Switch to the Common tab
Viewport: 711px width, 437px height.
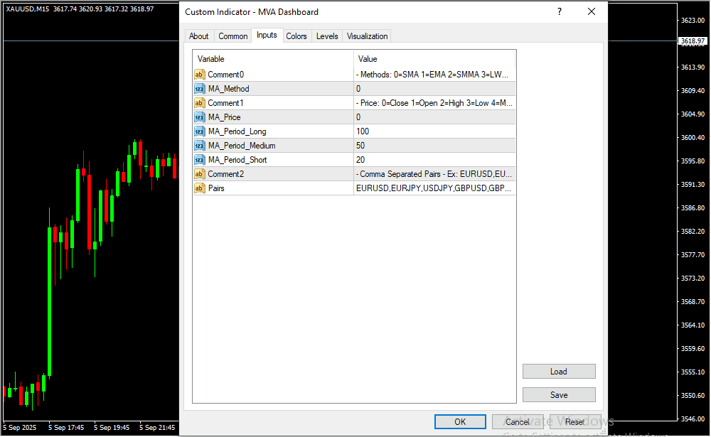[x=232, y=36]
